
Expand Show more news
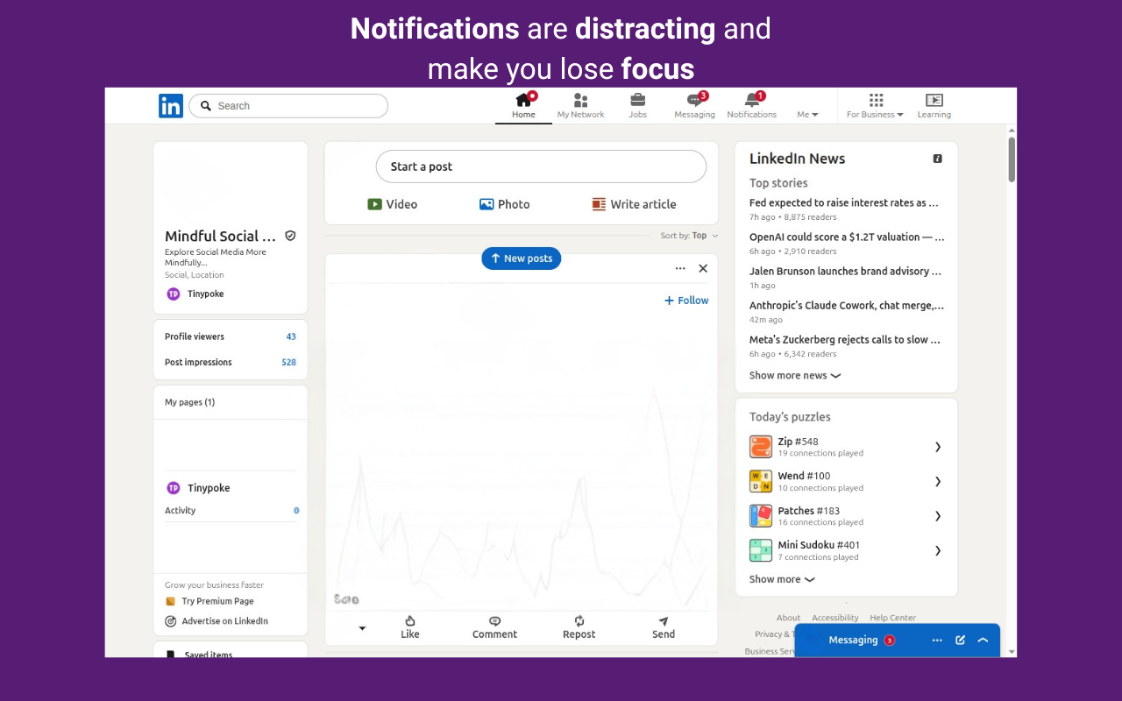coord(795,375)
